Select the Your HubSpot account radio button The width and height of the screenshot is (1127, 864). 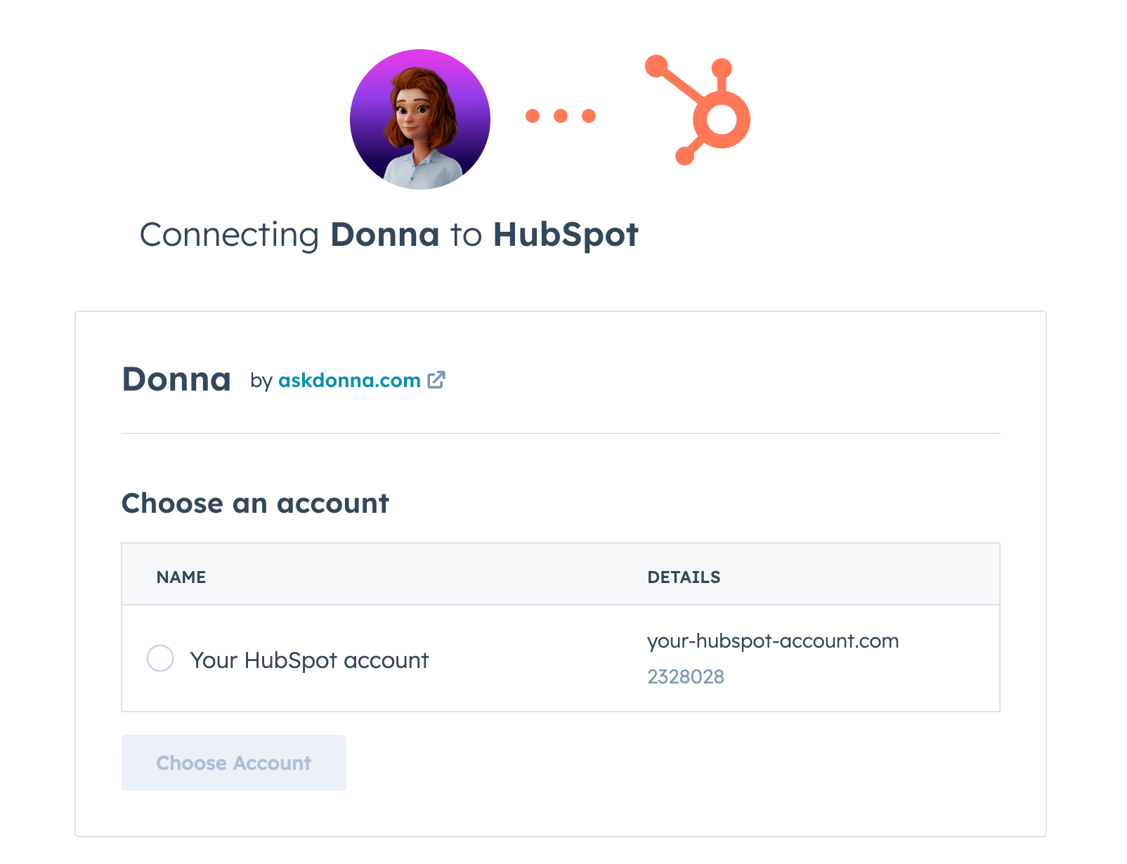click(x=160, y=658)
